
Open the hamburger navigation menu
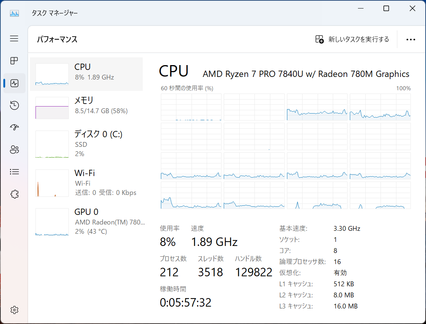pos(14,38)
